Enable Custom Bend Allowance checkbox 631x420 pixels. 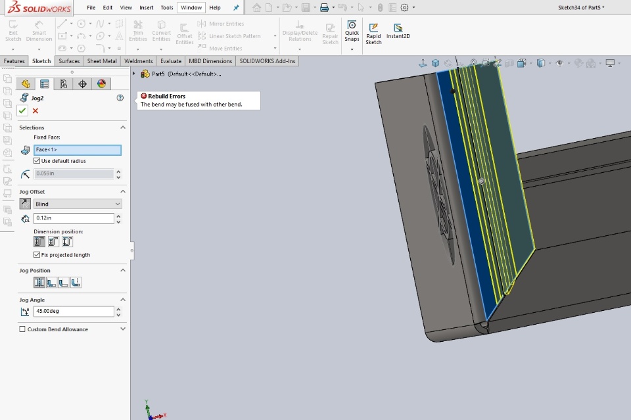(x=23, y=329)
